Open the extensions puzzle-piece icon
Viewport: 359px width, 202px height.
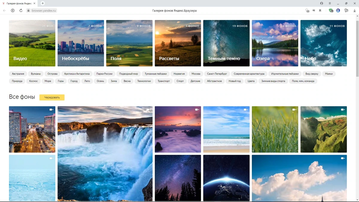[346, 10]
